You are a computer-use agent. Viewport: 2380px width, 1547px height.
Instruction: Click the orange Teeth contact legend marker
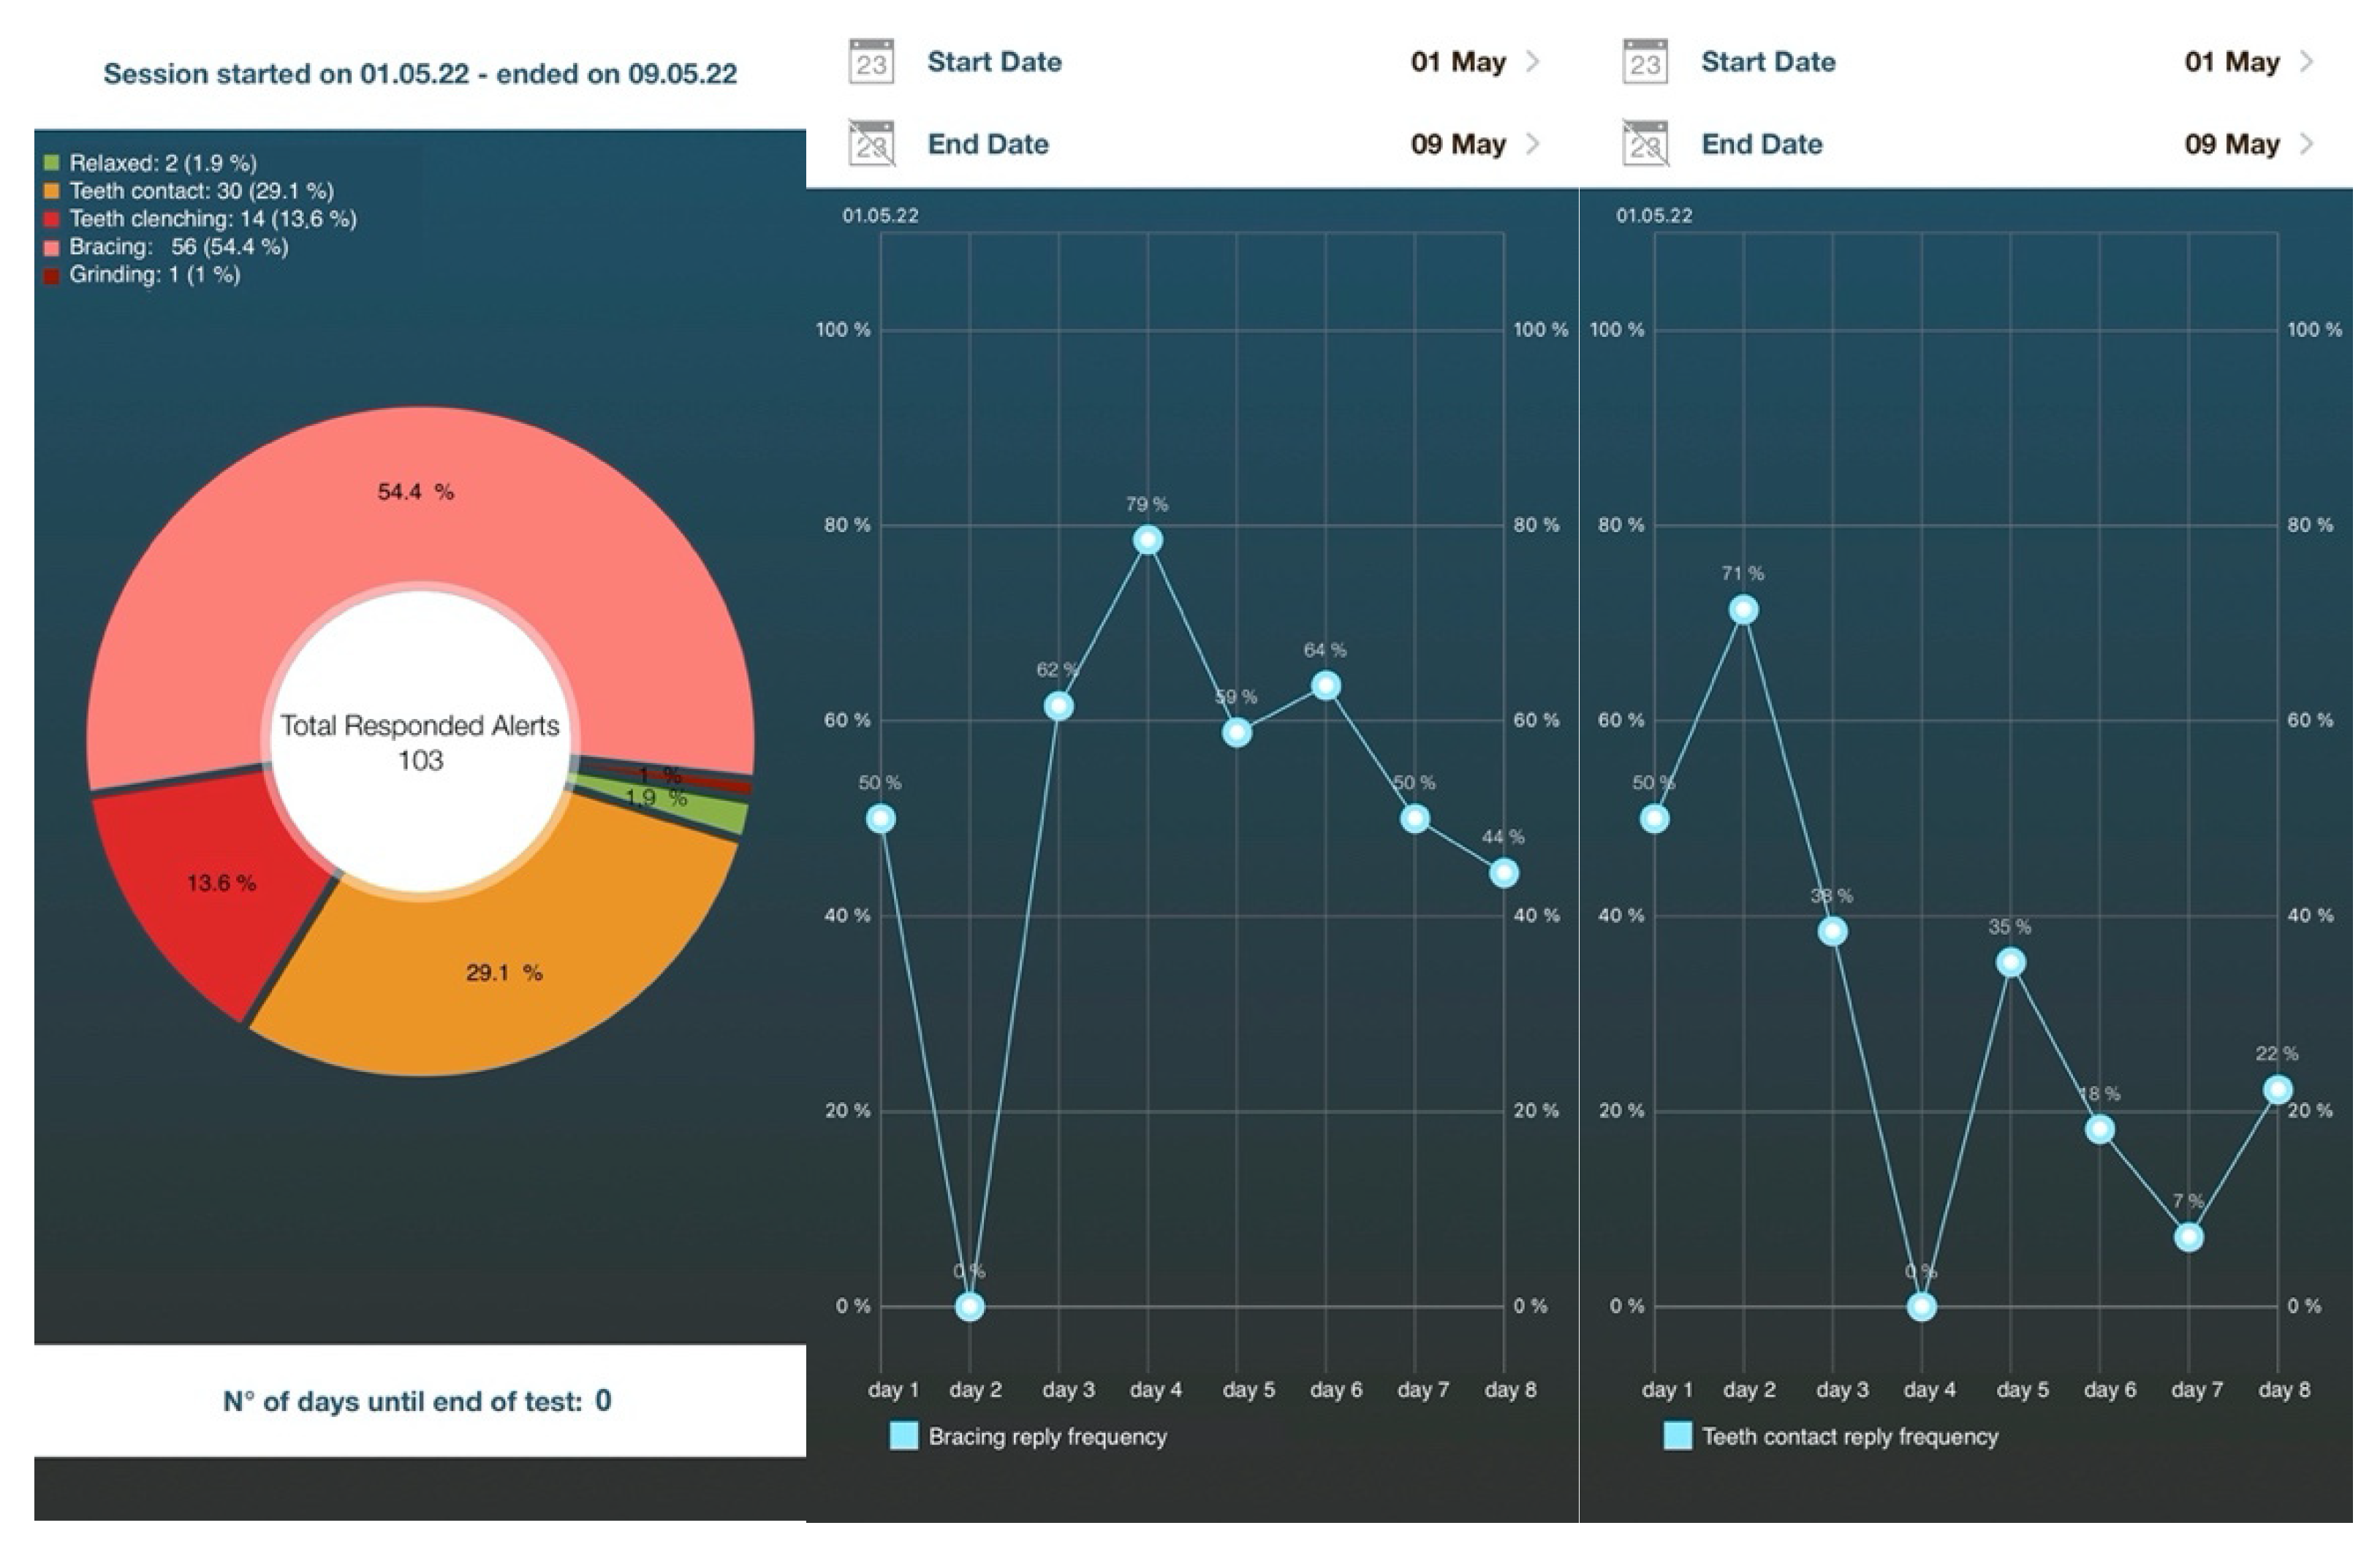pyautogui.click(x=52, y=191)
